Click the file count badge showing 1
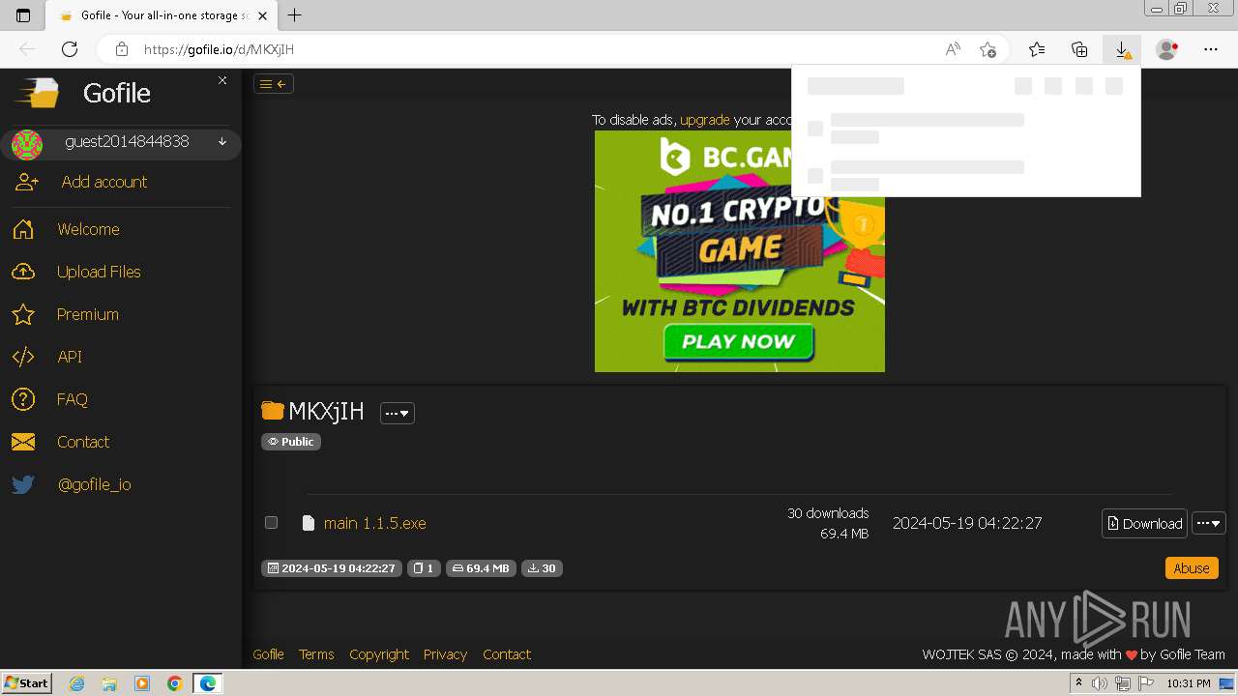Image resolution: width=1238 pixels, height=696 pixels. coord(423,568)
